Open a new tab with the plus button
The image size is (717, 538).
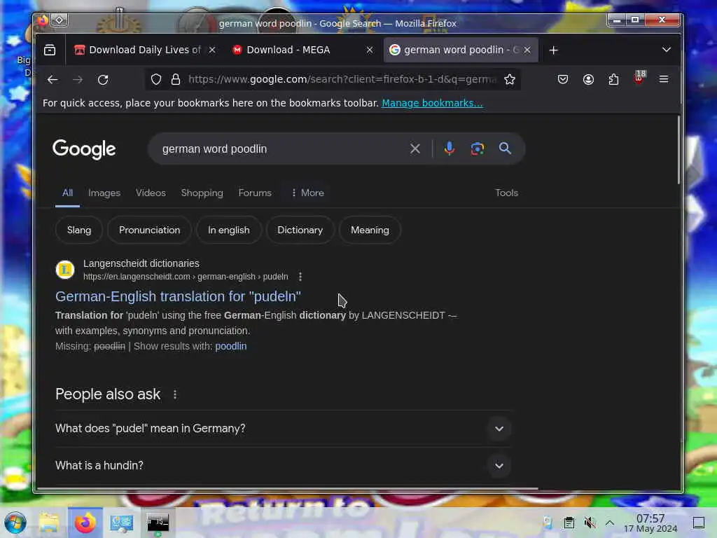[x=553, y=50]
